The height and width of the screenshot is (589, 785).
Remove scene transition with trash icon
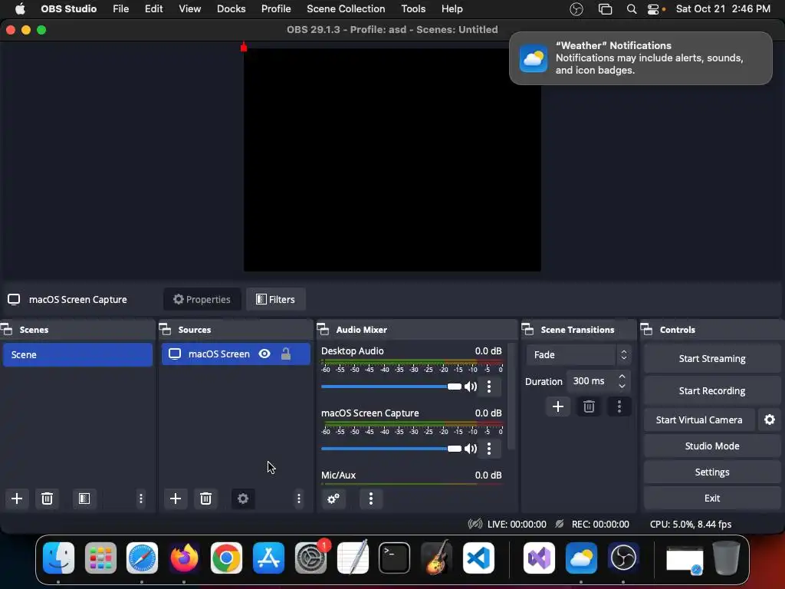pos(589,406)
